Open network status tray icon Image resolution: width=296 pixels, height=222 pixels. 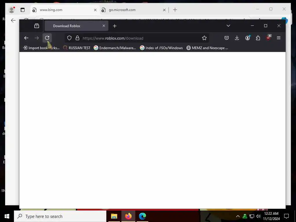pos(252,216)
